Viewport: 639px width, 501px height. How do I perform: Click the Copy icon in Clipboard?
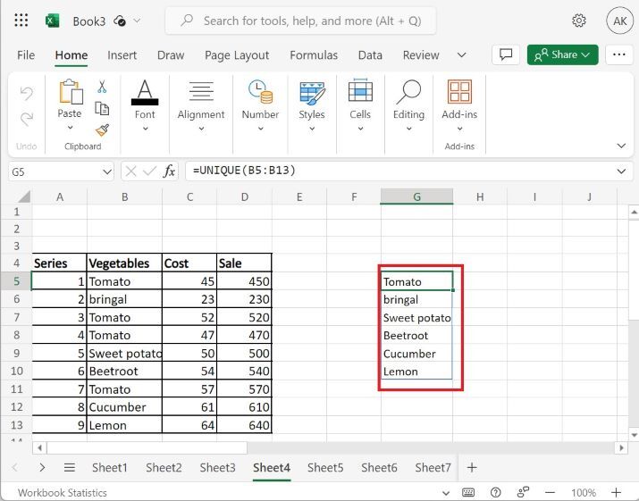[x=102, y=108]
